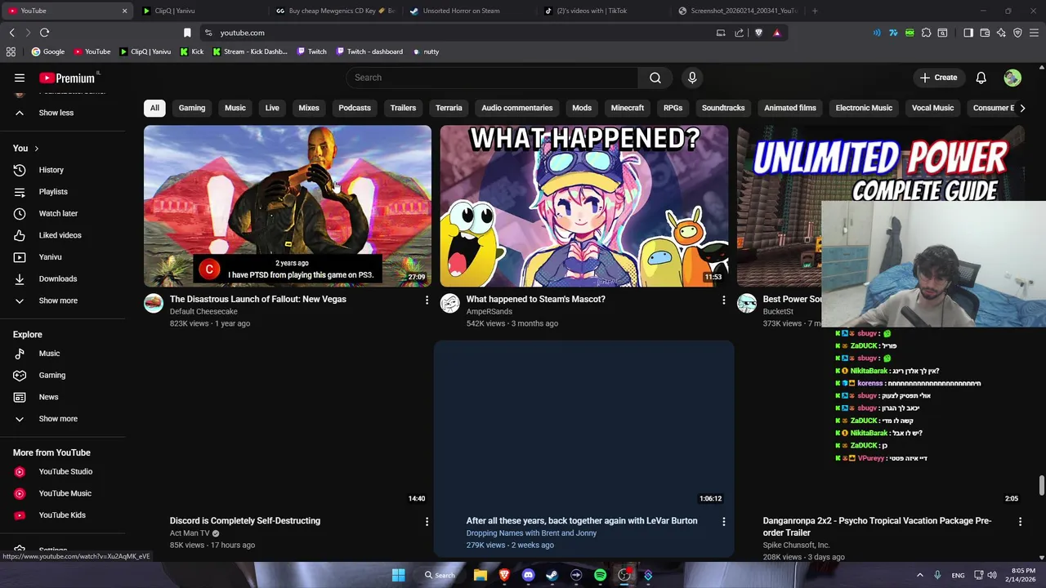The image size is (1046, 588).
Task: Open Brave Shields lion icon
Action: [758, 33]
